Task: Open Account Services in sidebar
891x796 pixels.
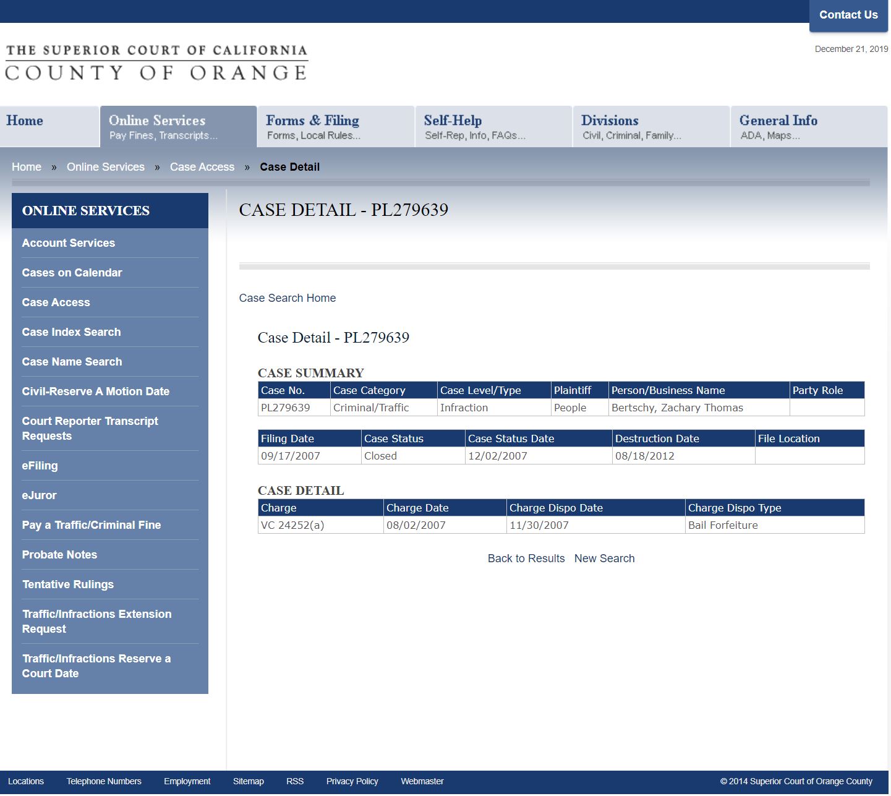Action: coord(69,243)
